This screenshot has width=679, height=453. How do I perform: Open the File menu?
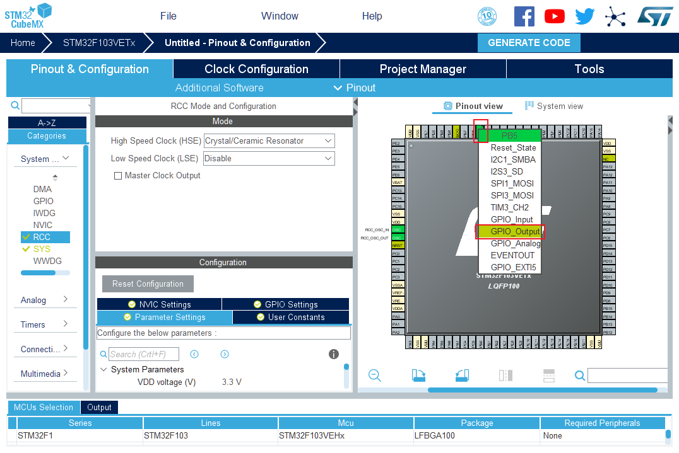[168, 16]
